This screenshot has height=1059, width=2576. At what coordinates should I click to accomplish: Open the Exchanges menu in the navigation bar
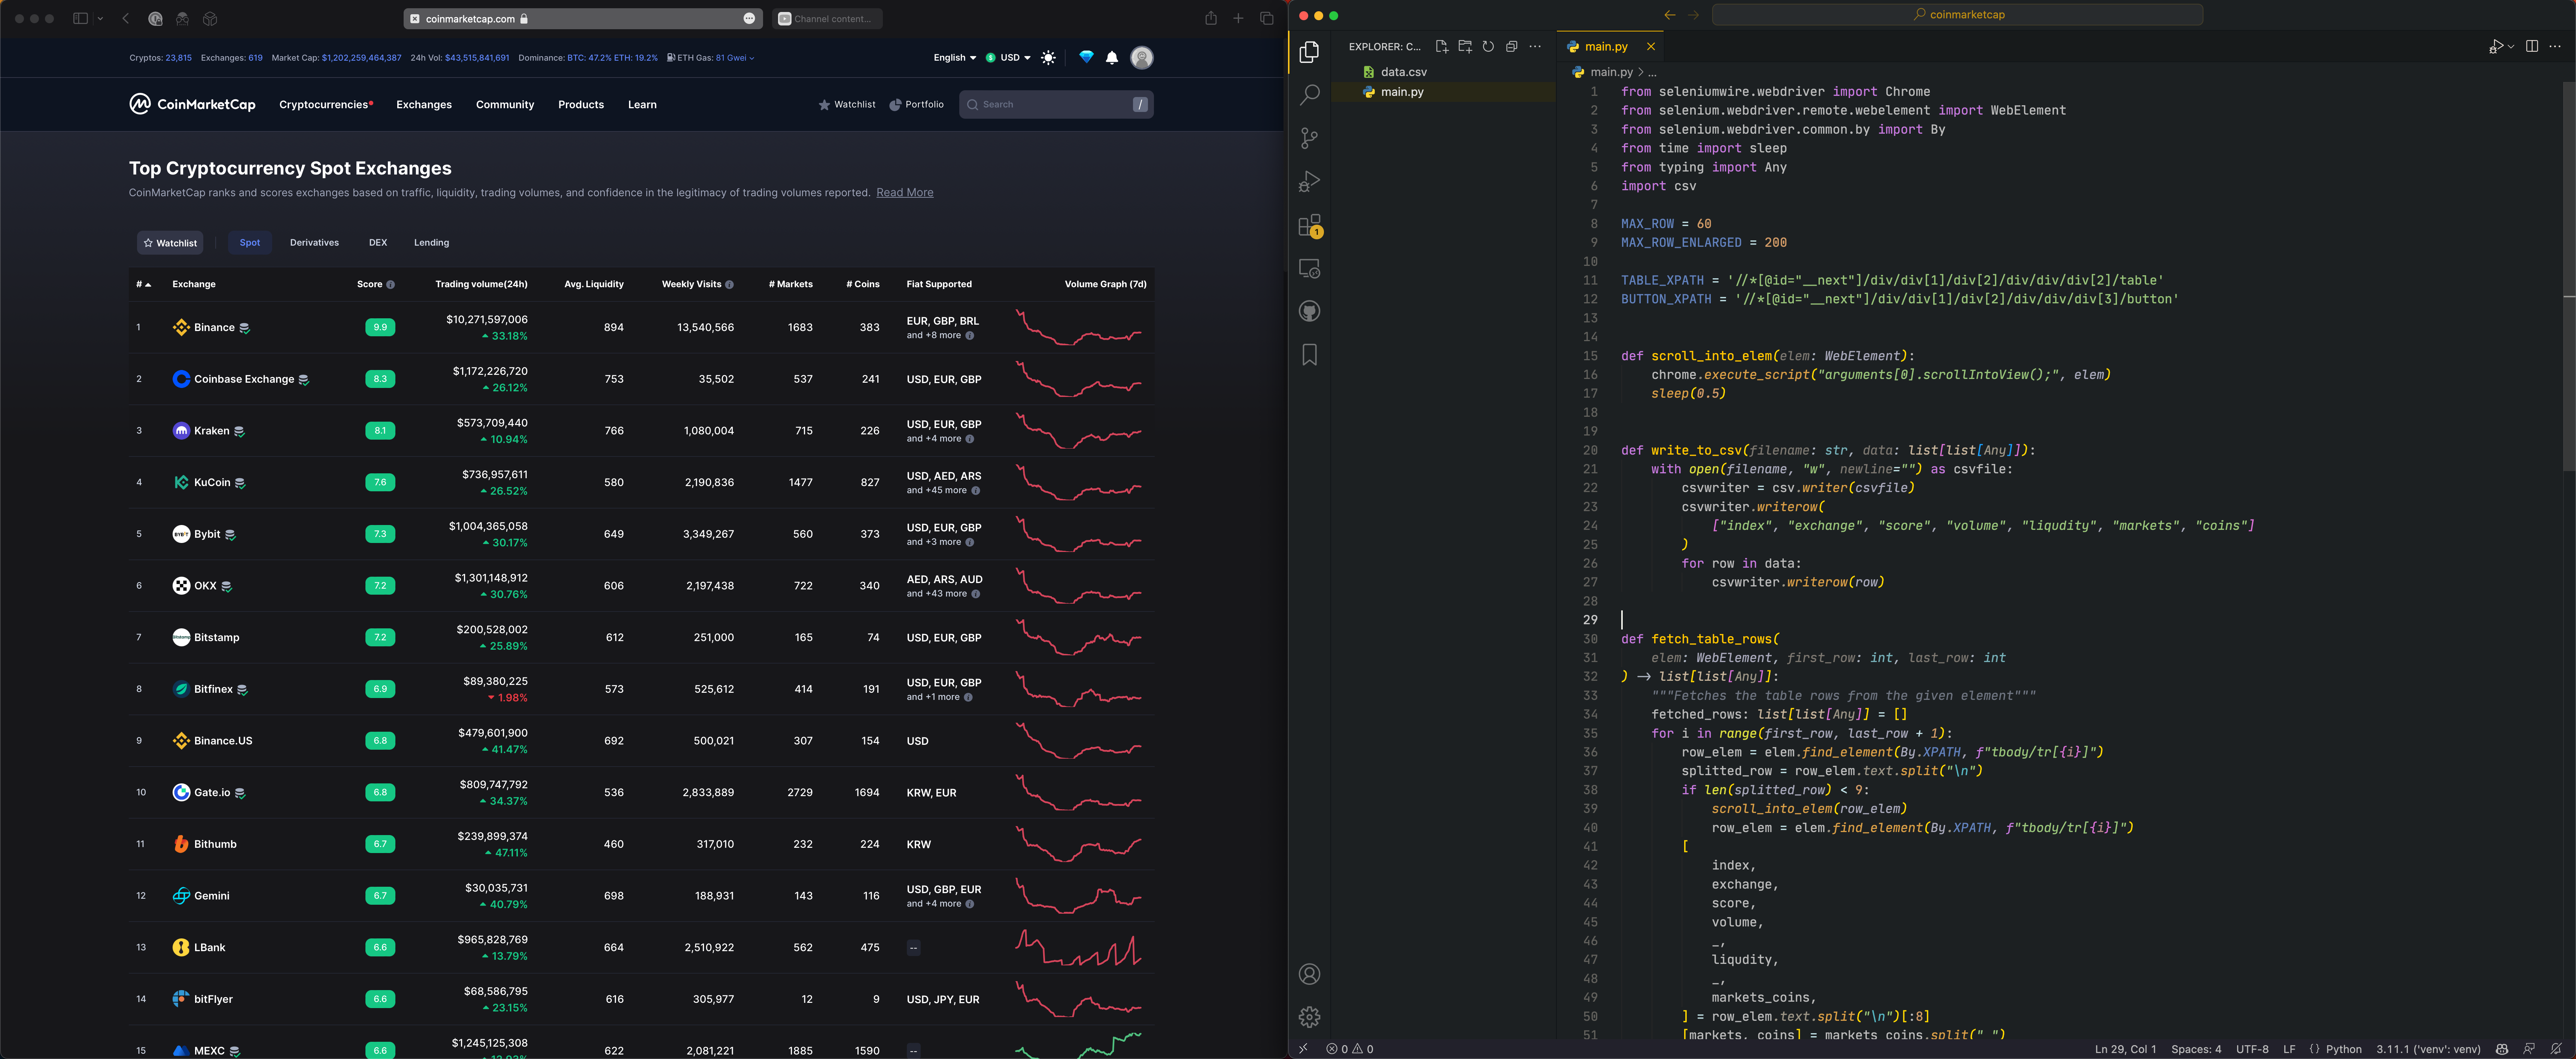coord(424,105)
